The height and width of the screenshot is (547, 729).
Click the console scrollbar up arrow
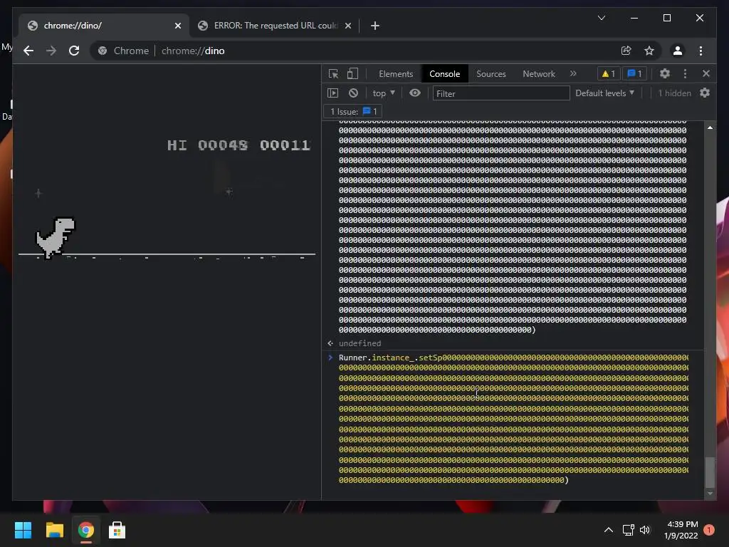point(710,127)
